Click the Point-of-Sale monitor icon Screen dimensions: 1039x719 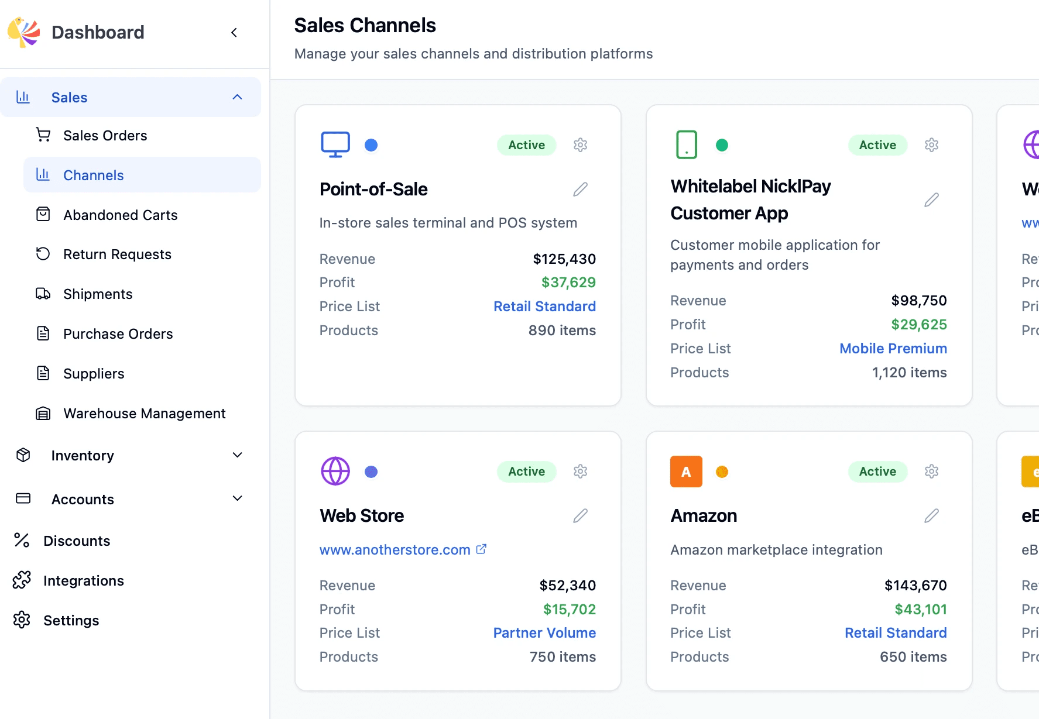point(335,145)
